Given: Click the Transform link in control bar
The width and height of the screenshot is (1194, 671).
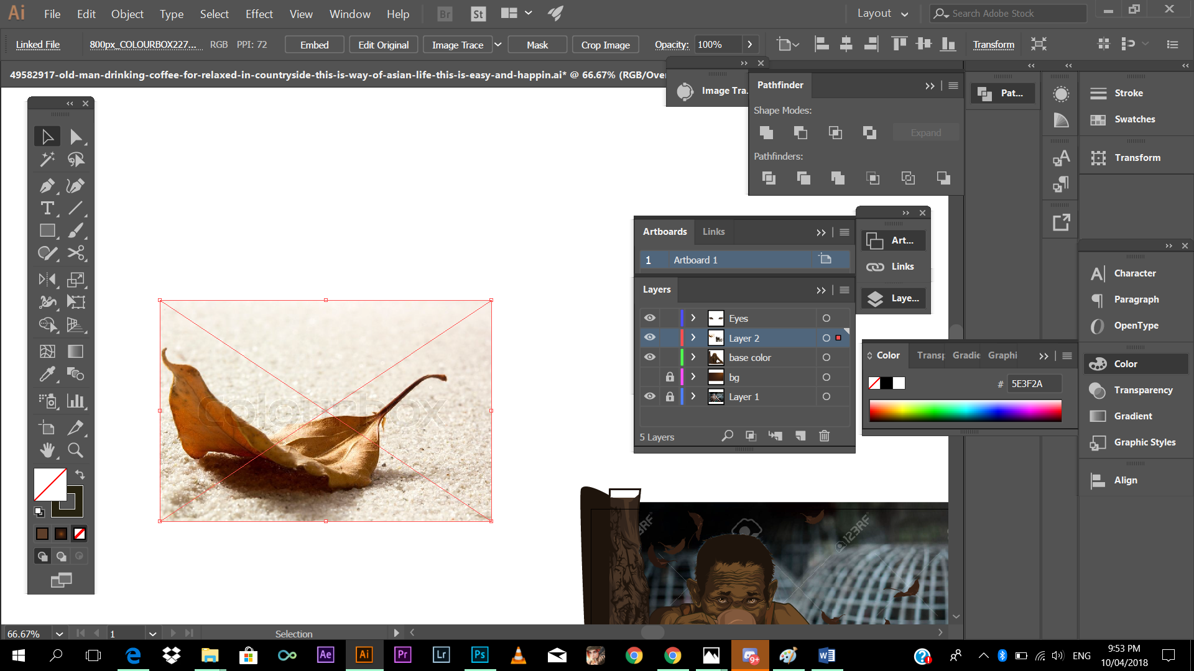Looking at the screenshot, I should coord(993,45).
